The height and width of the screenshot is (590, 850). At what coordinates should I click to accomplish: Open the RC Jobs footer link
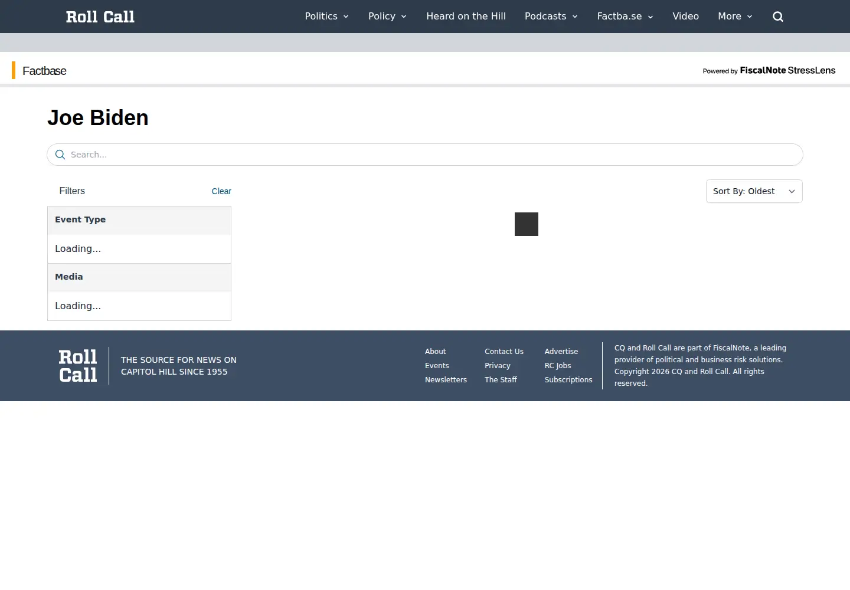pos(558,366)
